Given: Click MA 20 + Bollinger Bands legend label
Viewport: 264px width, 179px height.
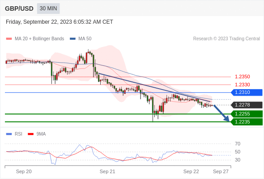Looking at the screenshot, I should [39, 39].
